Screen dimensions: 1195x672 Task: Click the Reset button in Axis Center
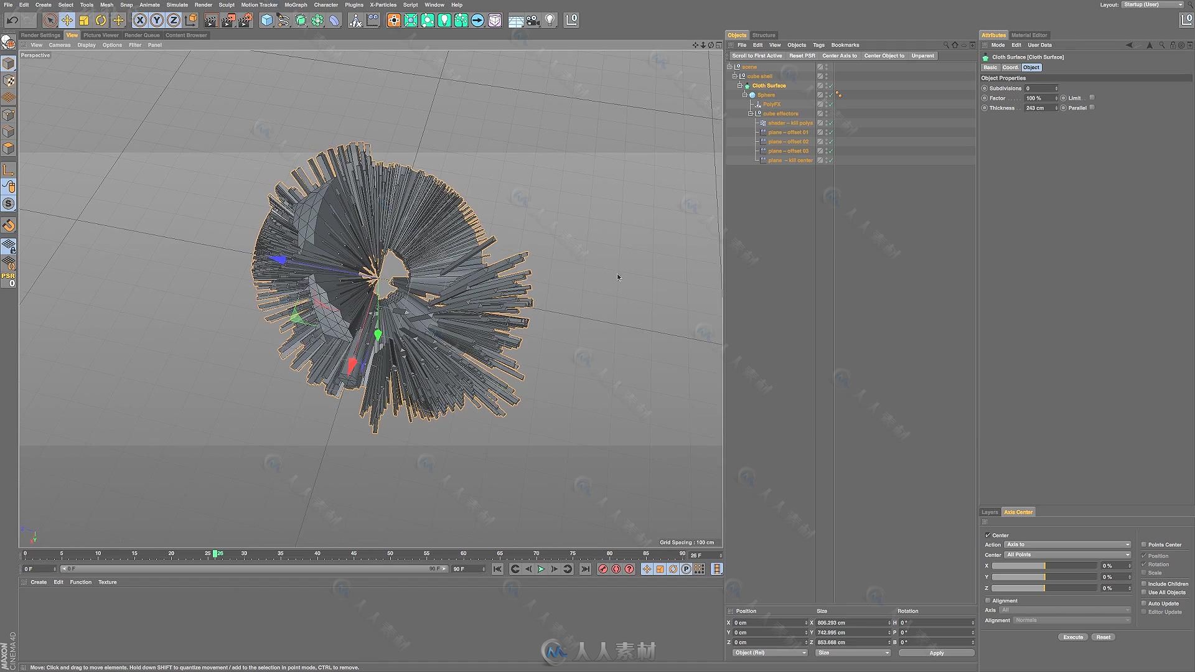[x=1104, y=637]
